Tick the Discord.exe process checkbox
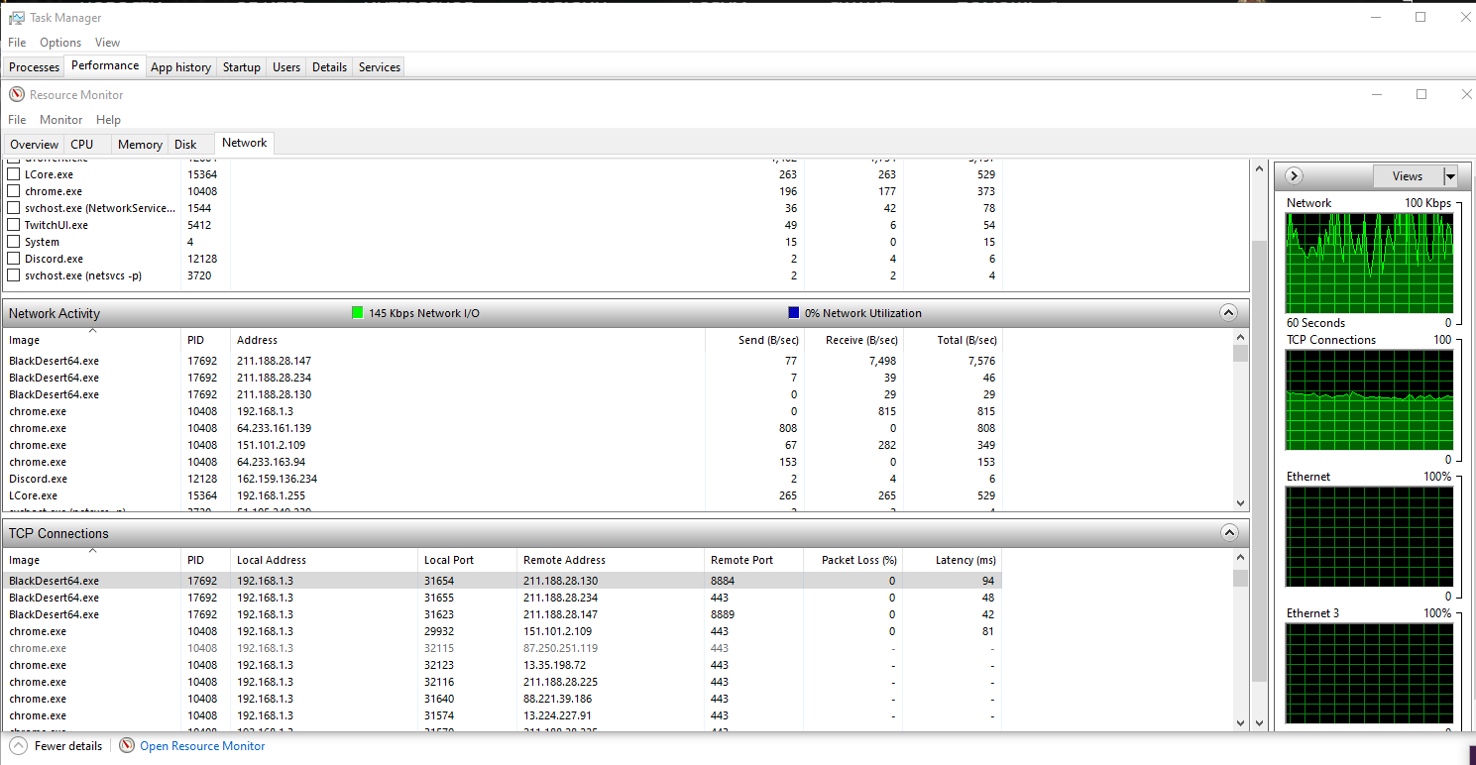The image size is (1476, 765). click(x=14, y=259)
